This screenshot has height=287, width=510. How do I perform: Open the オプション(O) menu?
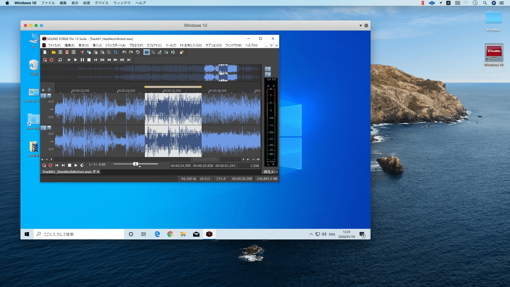coord(214,45)
